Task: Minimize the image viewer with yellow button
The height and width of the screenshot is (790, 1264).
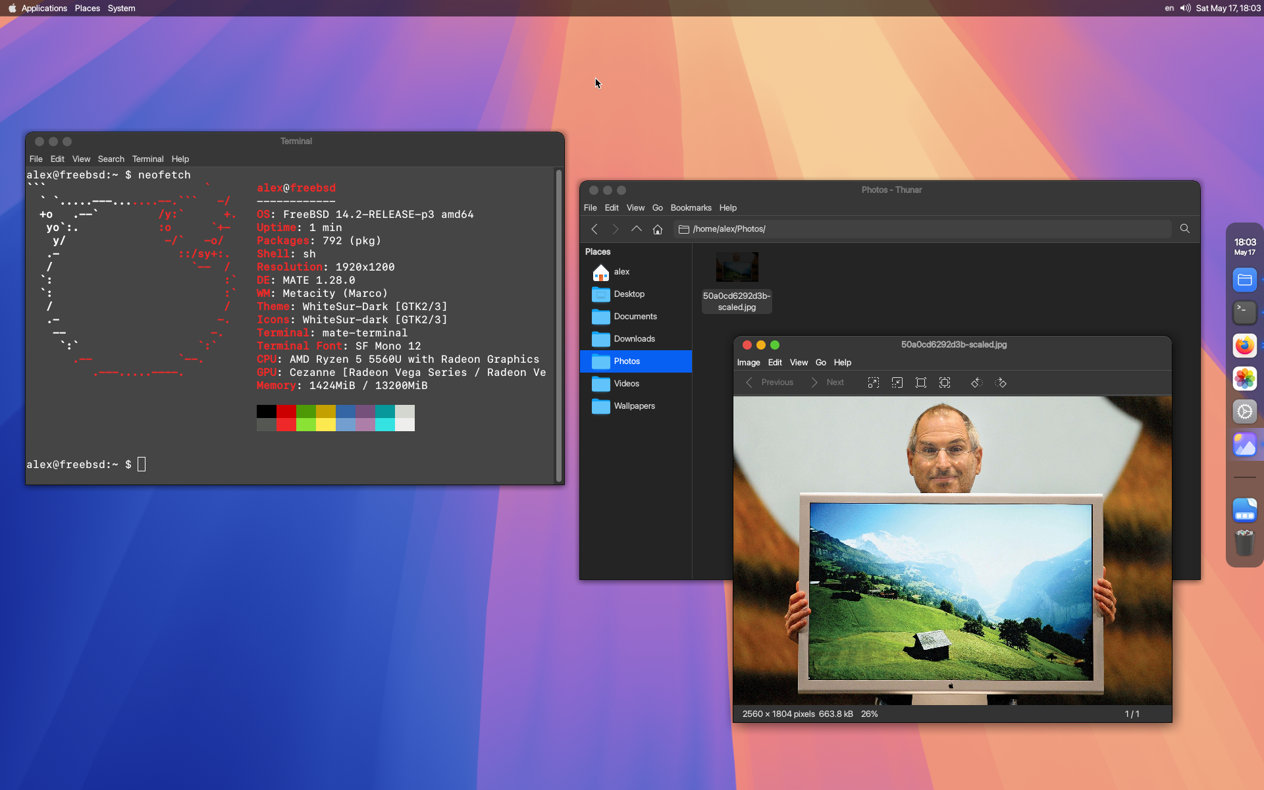Action: (761, 345)
